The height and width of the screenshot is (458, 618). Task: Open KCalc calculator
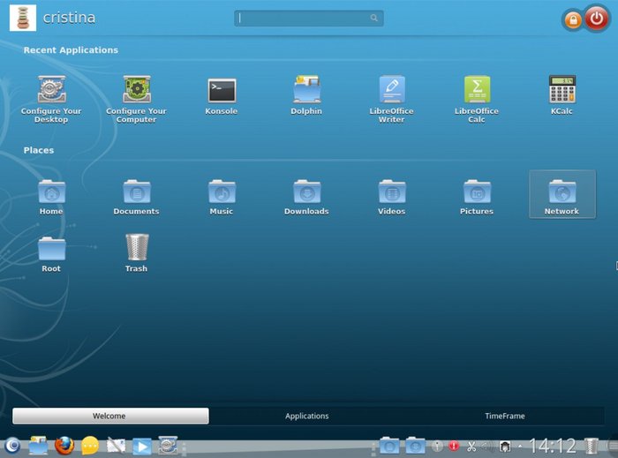click(x=561, y=91)
